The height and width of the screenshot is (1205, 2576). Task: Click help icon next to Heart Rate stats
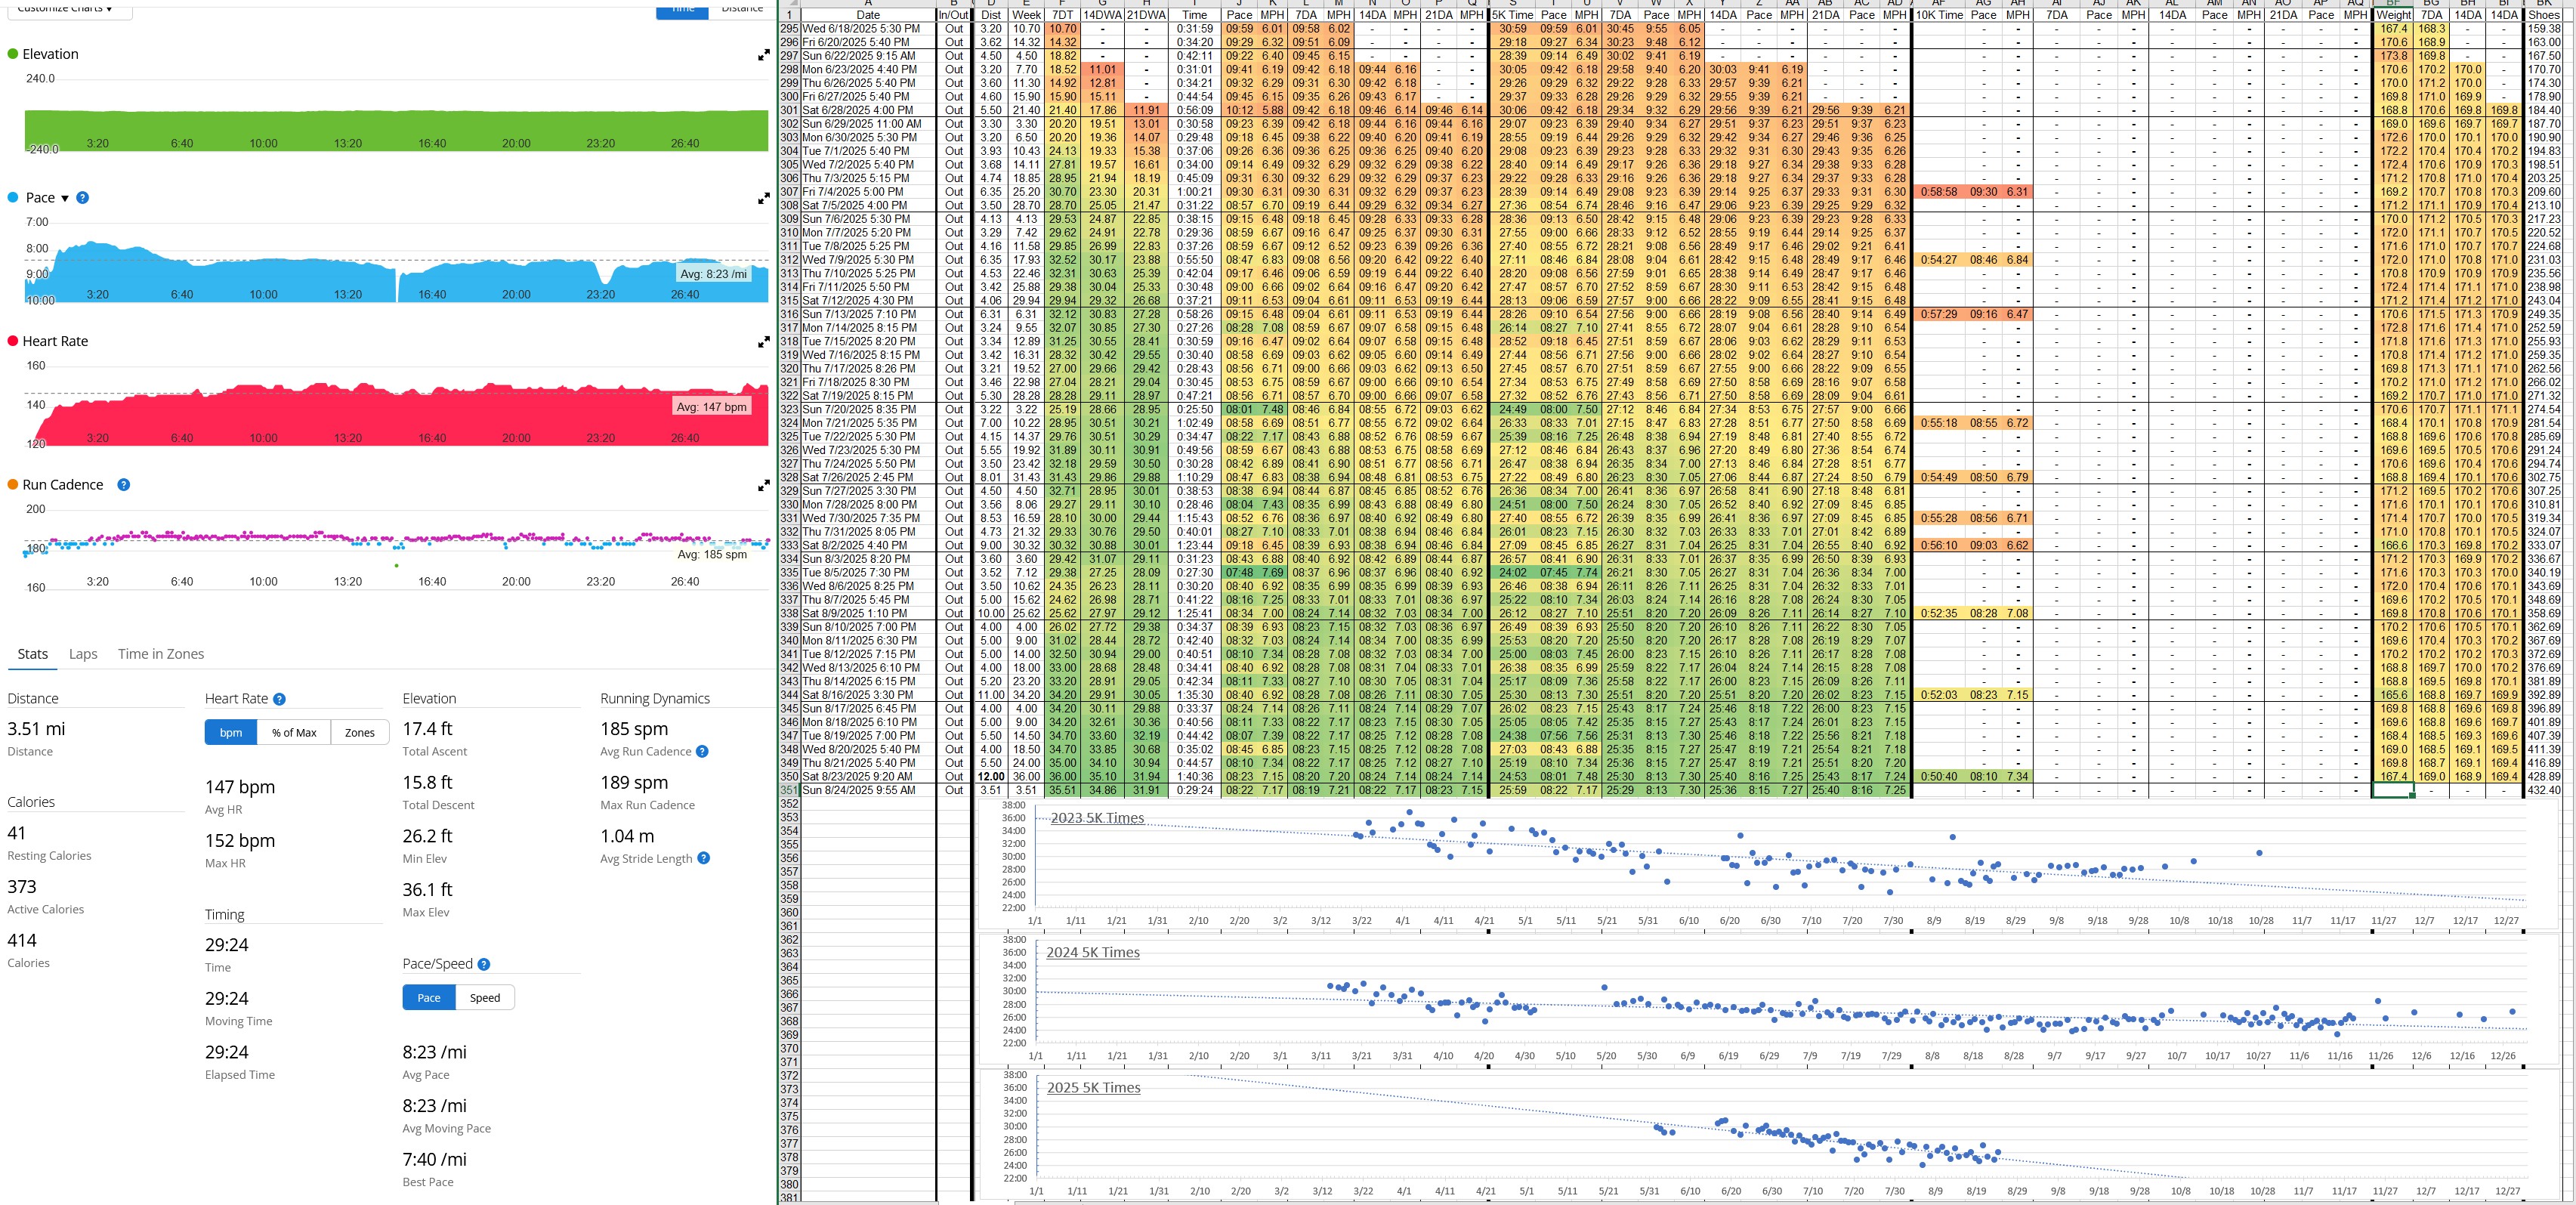pos(280,699)
